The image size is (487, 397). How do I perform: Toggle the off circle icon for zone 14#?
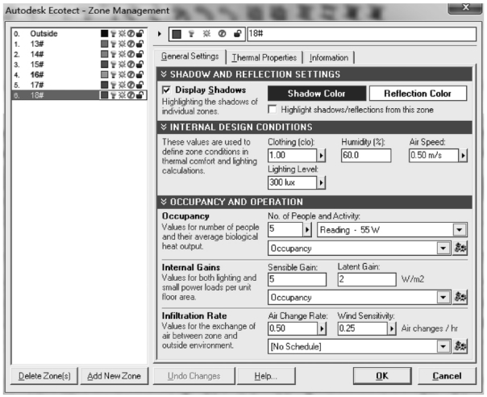[x=131, y=54]
